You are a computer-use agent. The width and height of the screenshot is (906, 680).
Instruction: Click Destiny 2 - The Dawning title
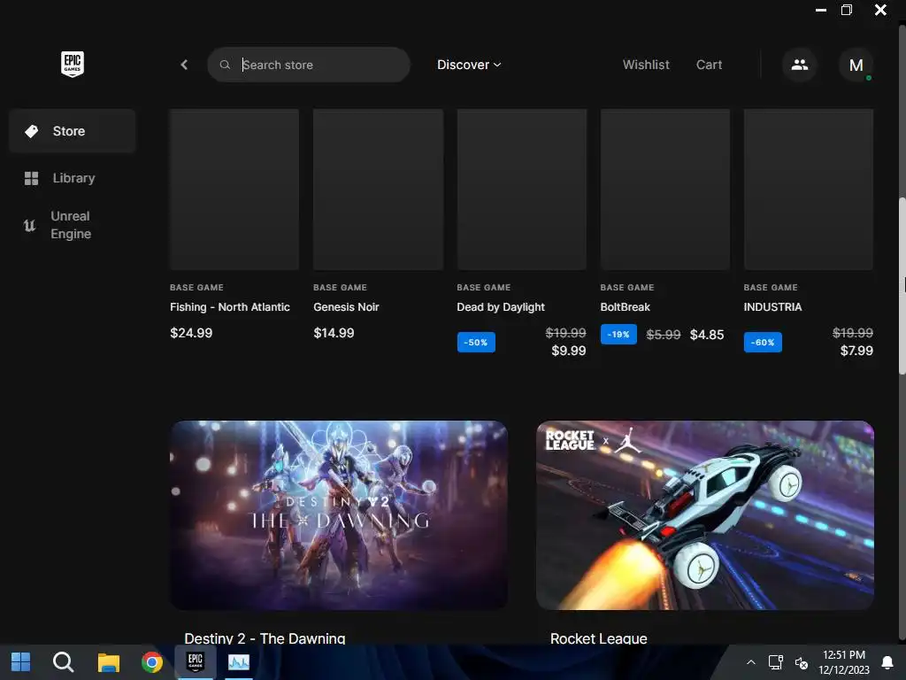pos(265,638)
